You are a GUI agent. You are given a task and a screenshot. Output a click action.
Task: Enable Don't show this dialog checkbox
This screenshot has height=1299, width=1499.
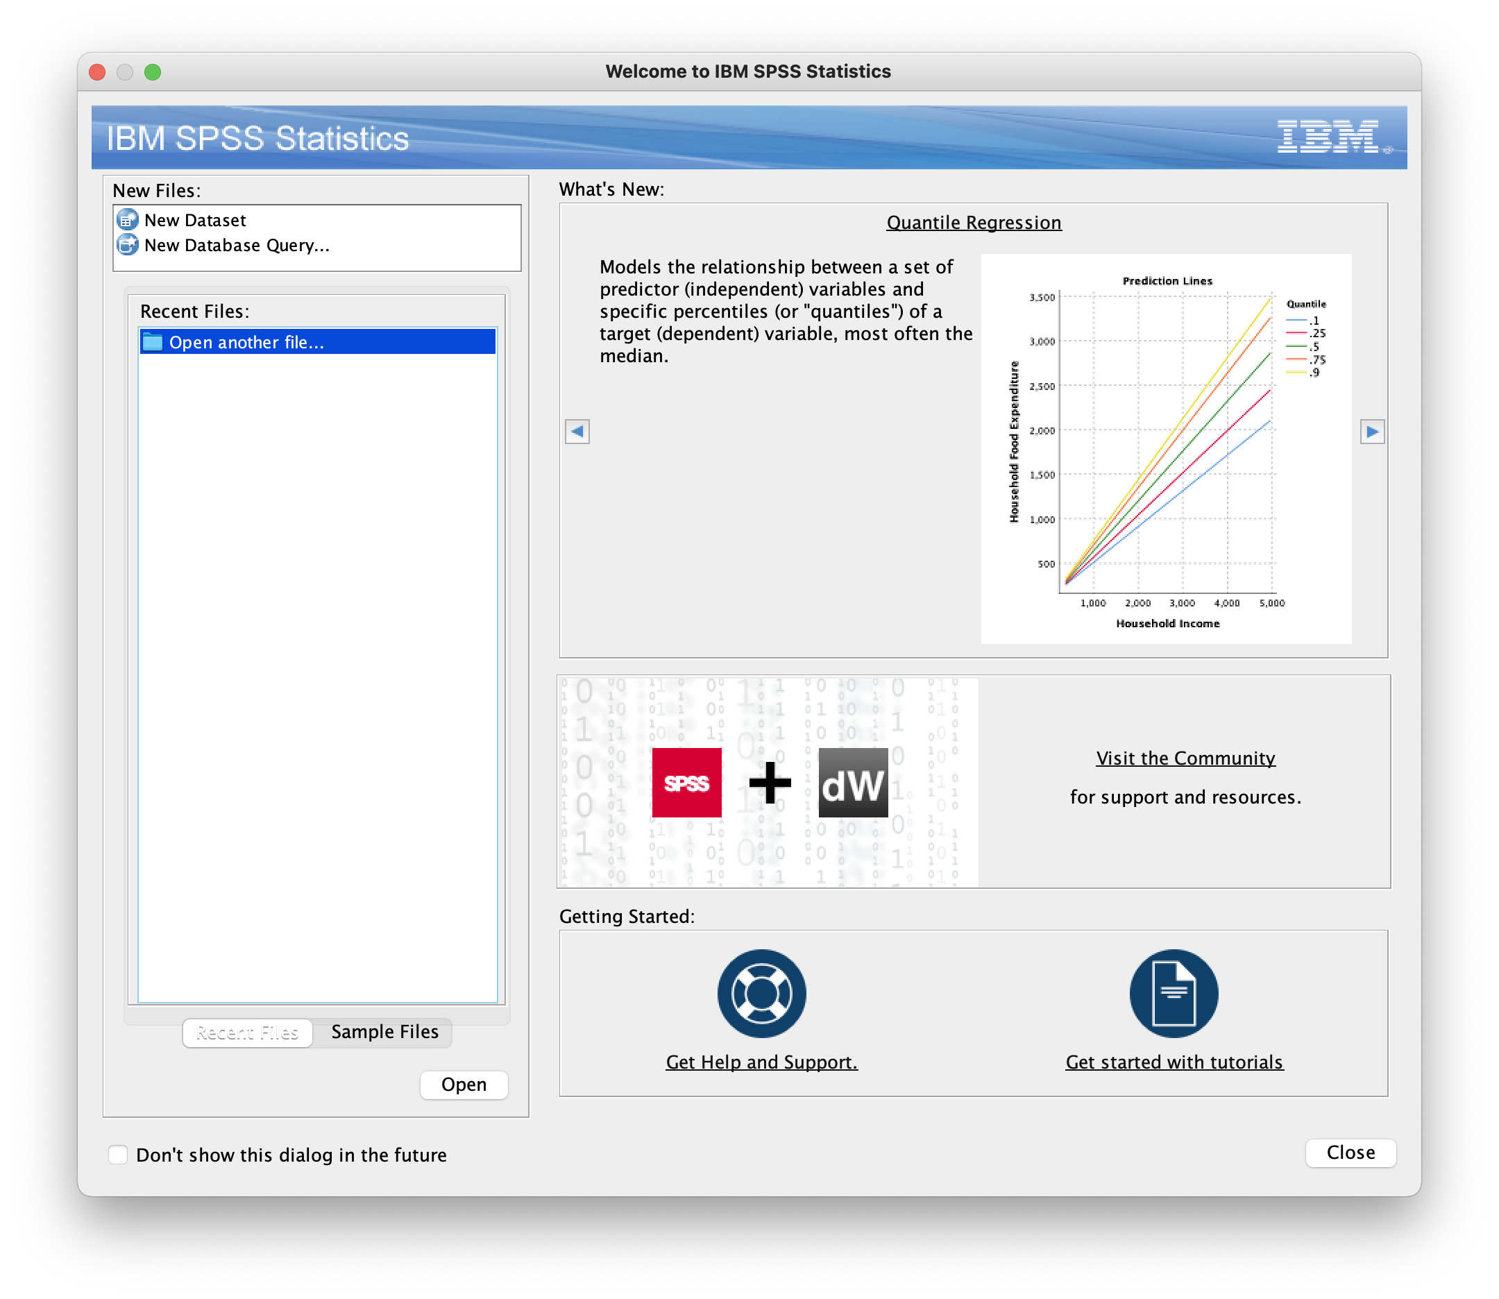point(118,1155)
